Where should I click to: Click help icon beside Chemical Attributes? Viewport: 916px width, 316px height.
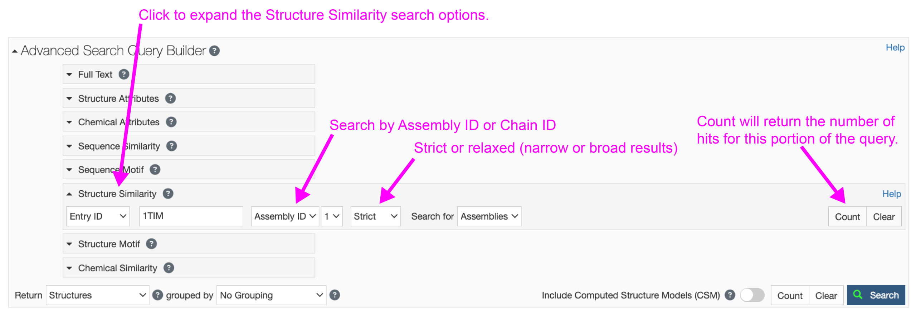point(171,122)
